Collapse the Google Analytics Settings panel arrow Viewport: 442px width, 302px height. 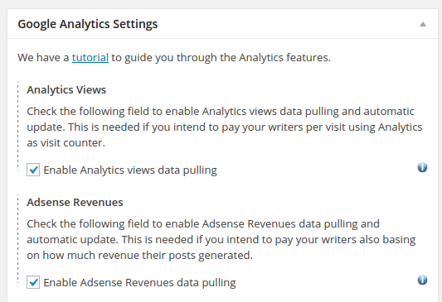pyautogui.click(x=423, y=24)
